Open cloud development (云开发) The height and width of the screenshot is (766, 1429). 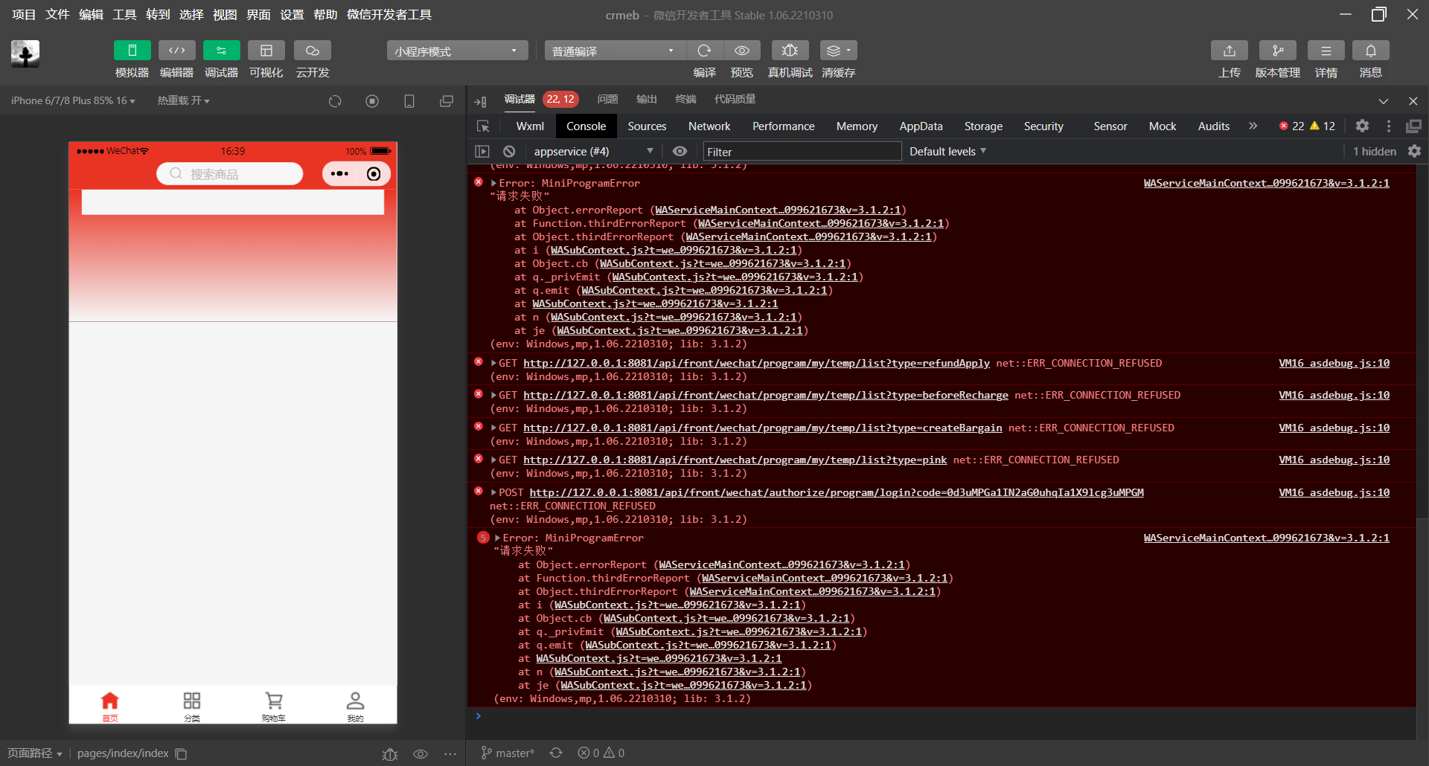tap(312, 51)
